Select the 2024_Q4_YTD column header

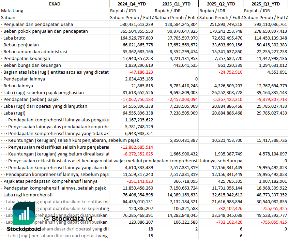tap(131, 4)
